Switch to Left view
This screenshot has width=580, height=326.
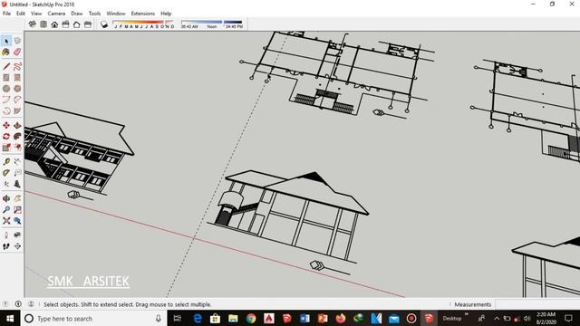[88, 24]
